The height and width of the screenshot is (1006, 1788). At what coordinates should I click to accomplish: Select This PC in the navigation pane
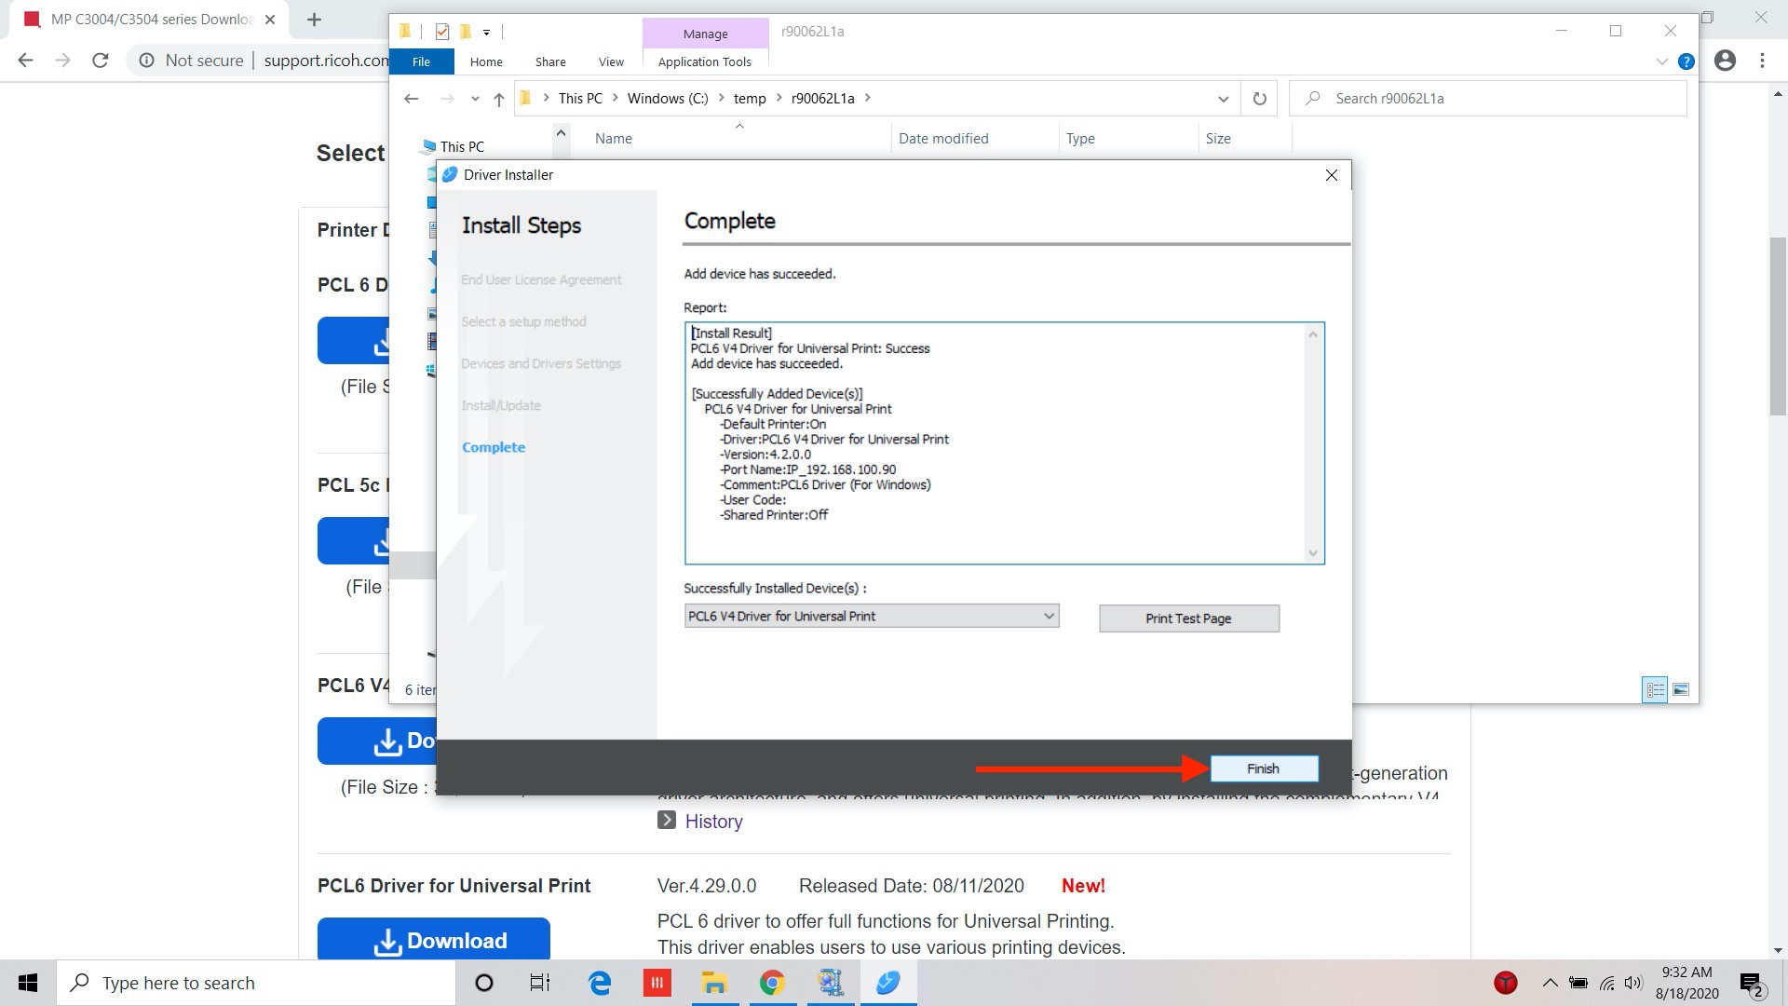pyautogui.click(x=462, y=146)
